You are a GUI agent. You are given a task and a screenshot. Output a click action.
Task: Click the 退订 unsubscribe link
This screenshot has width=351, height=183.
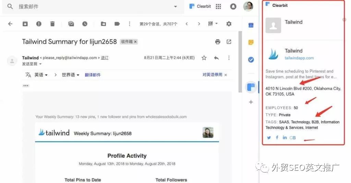pos(105,58)
